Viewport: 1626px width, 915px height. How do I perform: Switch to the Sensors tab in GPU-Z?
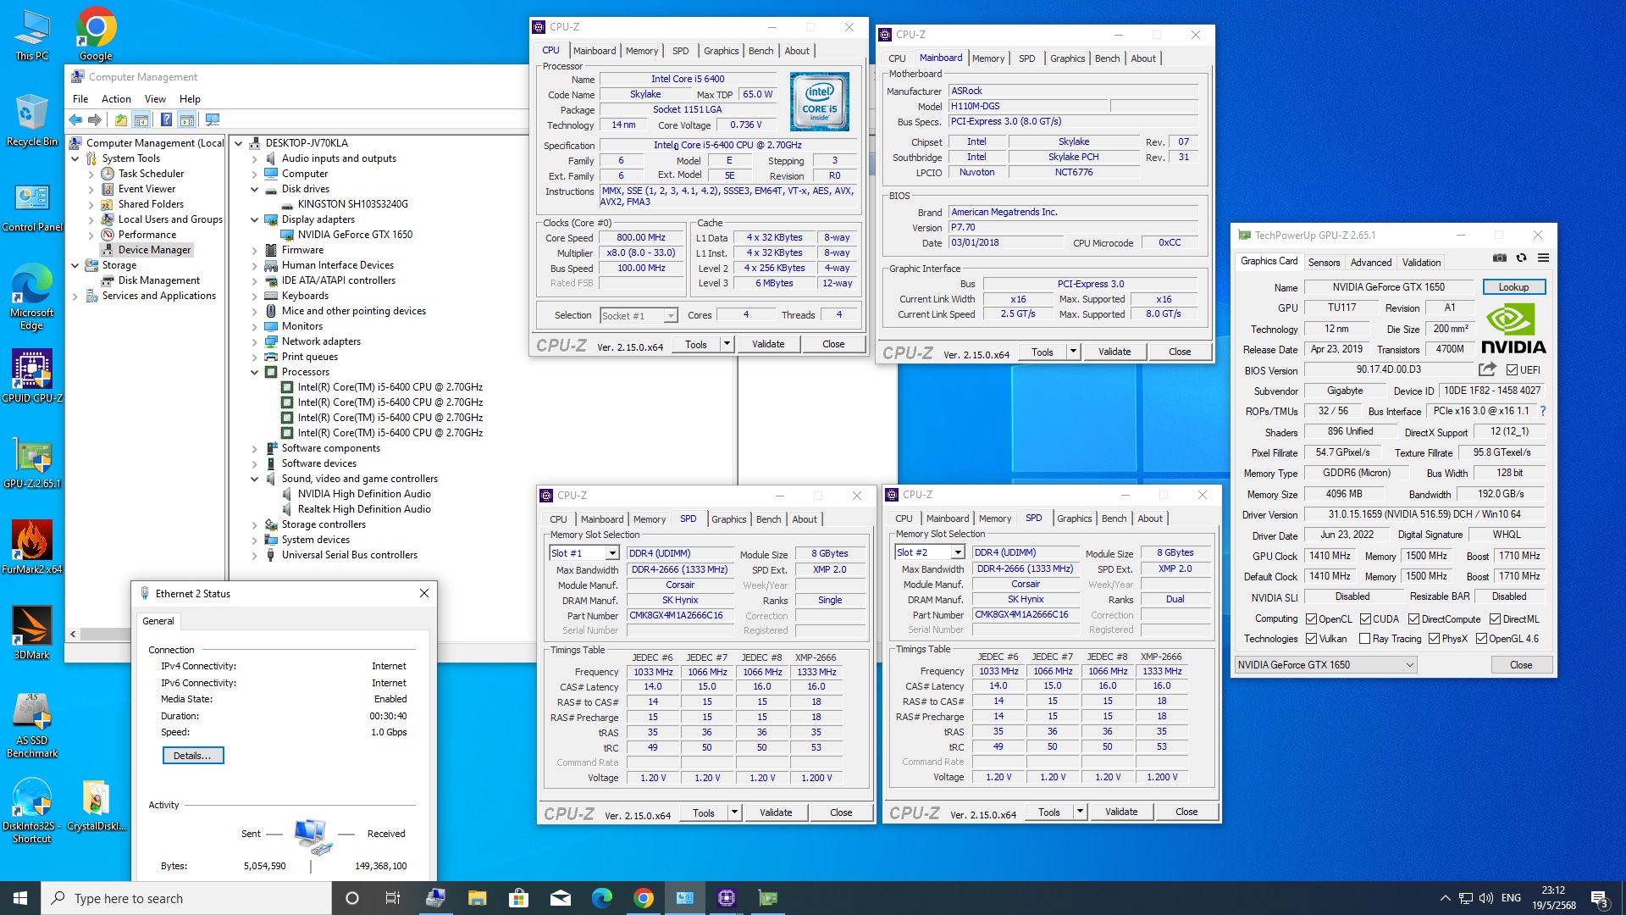(x=1324, y=263)
